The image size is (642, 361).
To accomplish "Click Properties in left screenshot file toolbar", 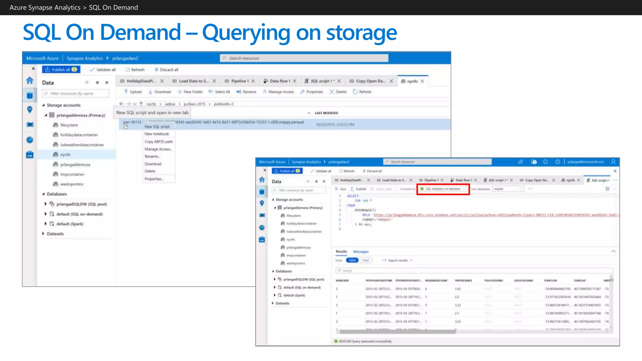I will point(311,92).
